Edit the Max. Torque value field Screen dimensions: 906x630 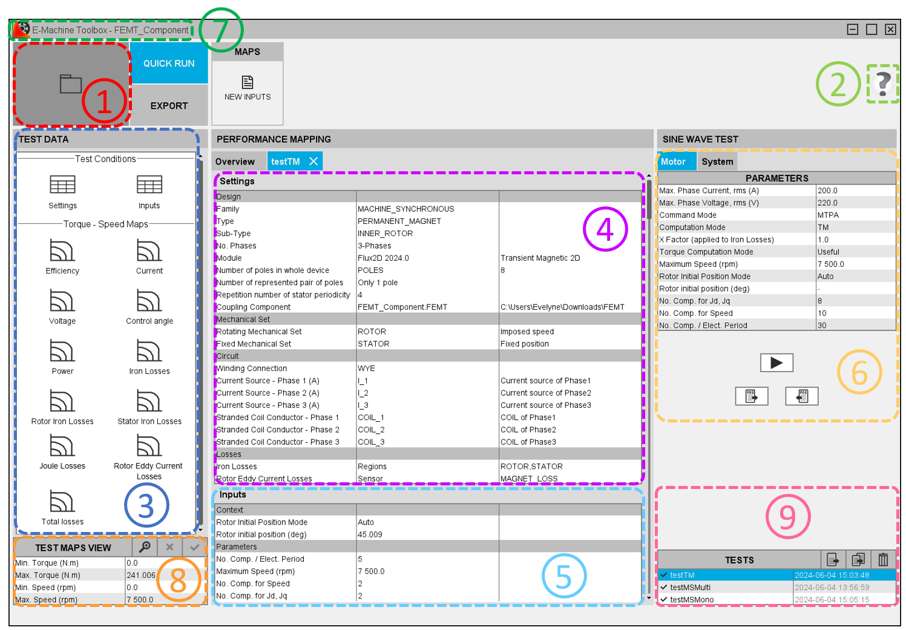coord(141,575)
